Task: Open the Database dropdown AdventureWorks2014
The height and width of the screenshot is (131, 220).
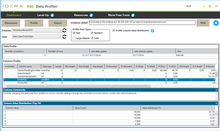Action: pyautogui.click(x=37, y=30)
